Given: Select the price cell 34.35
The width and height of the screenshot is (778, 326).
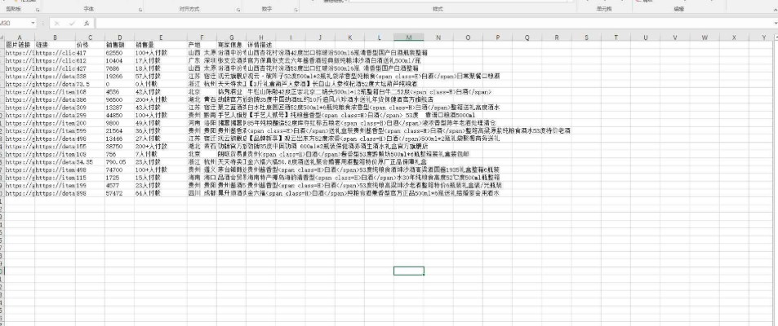Looking at the screenshot, I should coord(90,162).
